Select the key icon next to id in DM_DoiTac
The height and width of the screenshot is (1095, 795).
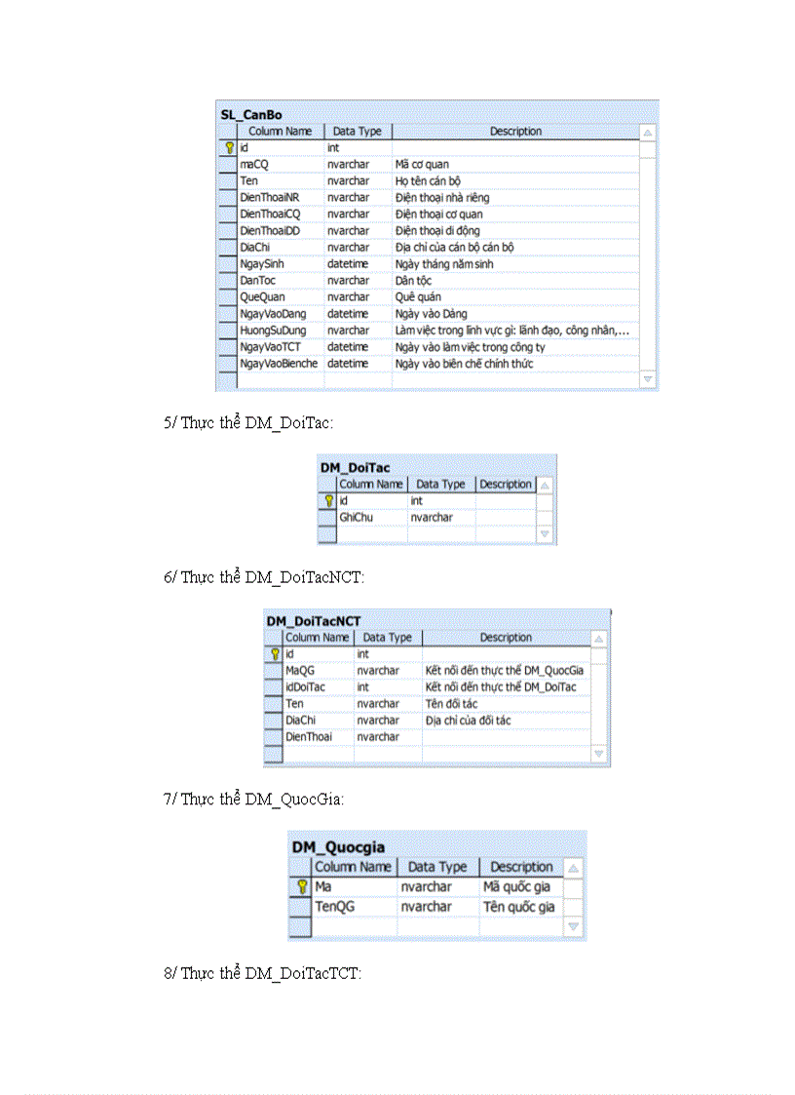pos(330,500)
